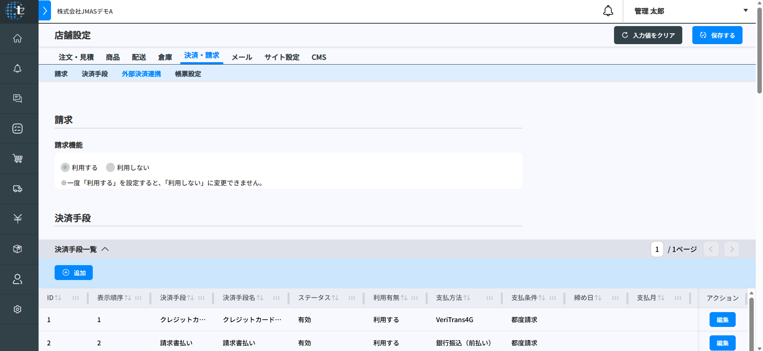Select the 利用する radio button

coord(65,167)
